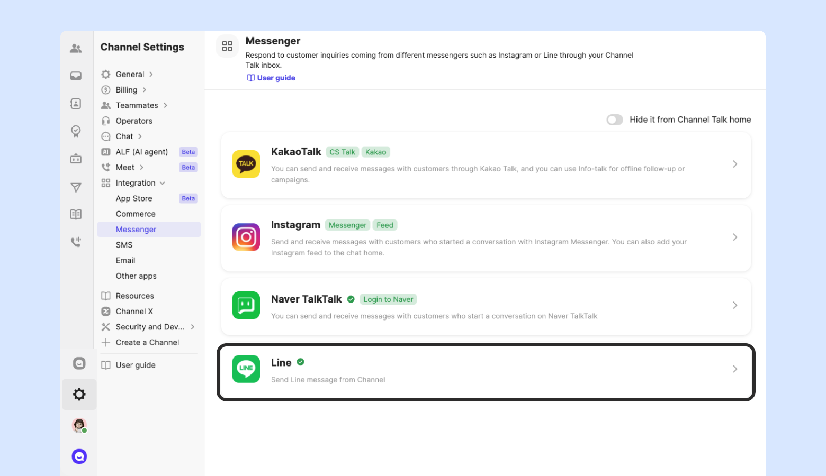826x476 pixels.
Task: Click the Messenger tag on Instagram
Action: pyautogui.click(x=347, y=225)
